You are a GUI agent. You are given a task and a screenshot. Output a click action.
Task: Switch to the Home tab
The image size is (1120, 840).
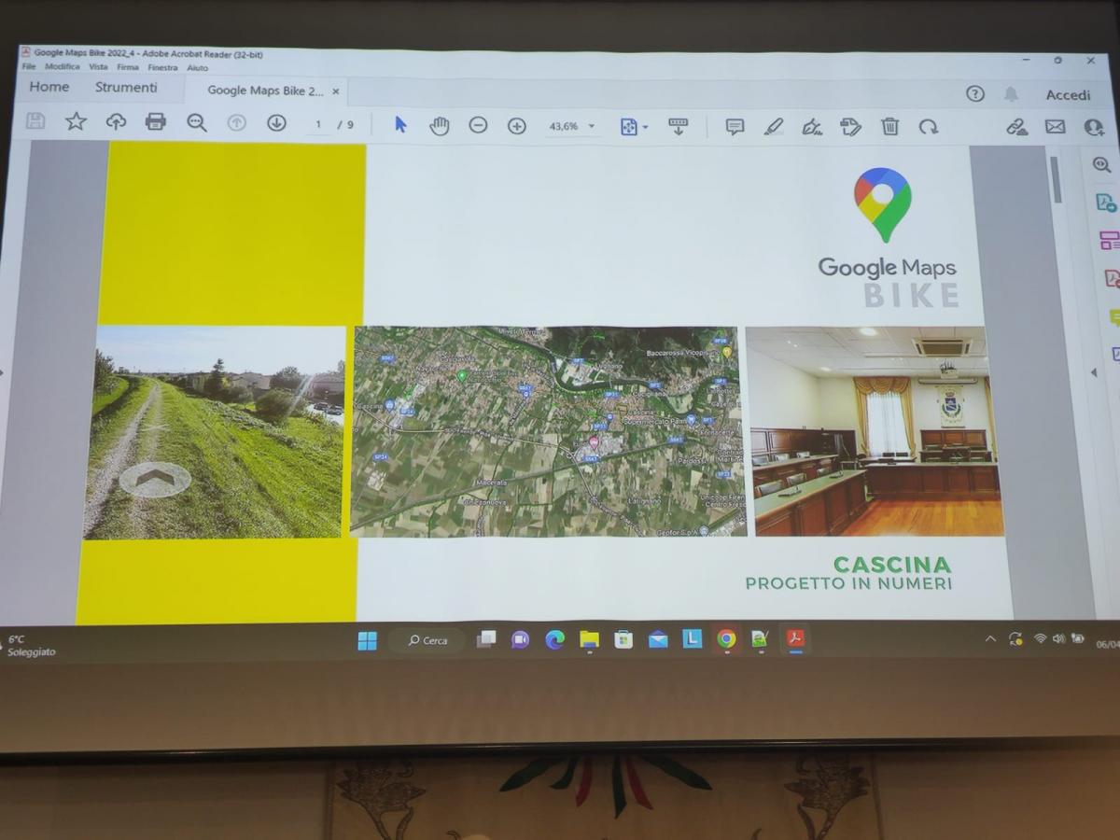coord(49,87)
